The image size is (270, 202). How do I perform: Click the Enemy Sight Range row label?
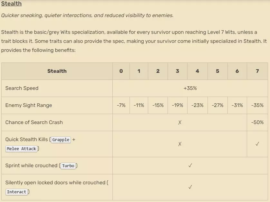click(x=29, y=105)
